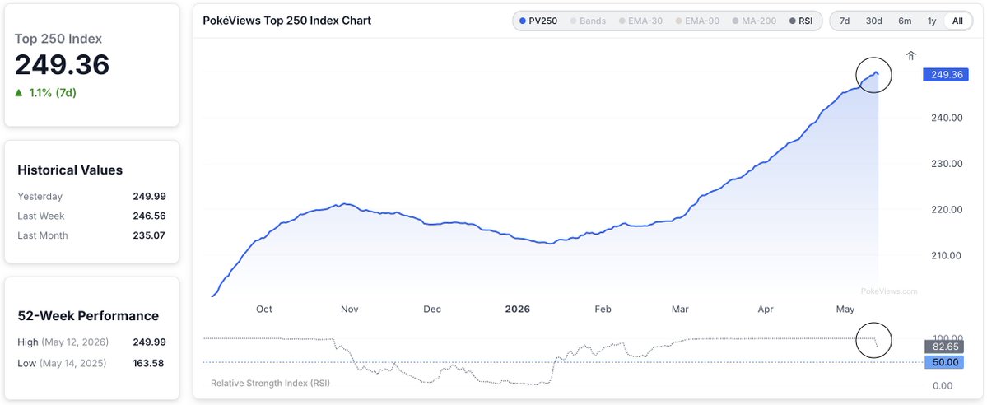The width and height of the screenshot is (987, 405).
Task: Click the Last Week row label
Action: pos(41,216)
